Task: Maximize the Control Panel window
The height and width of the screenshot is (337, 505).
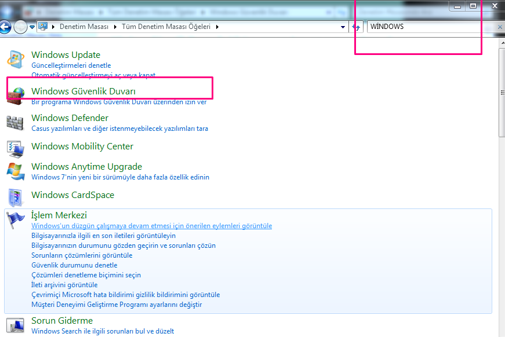Action: pyautogui.click(x=473, y=6)
